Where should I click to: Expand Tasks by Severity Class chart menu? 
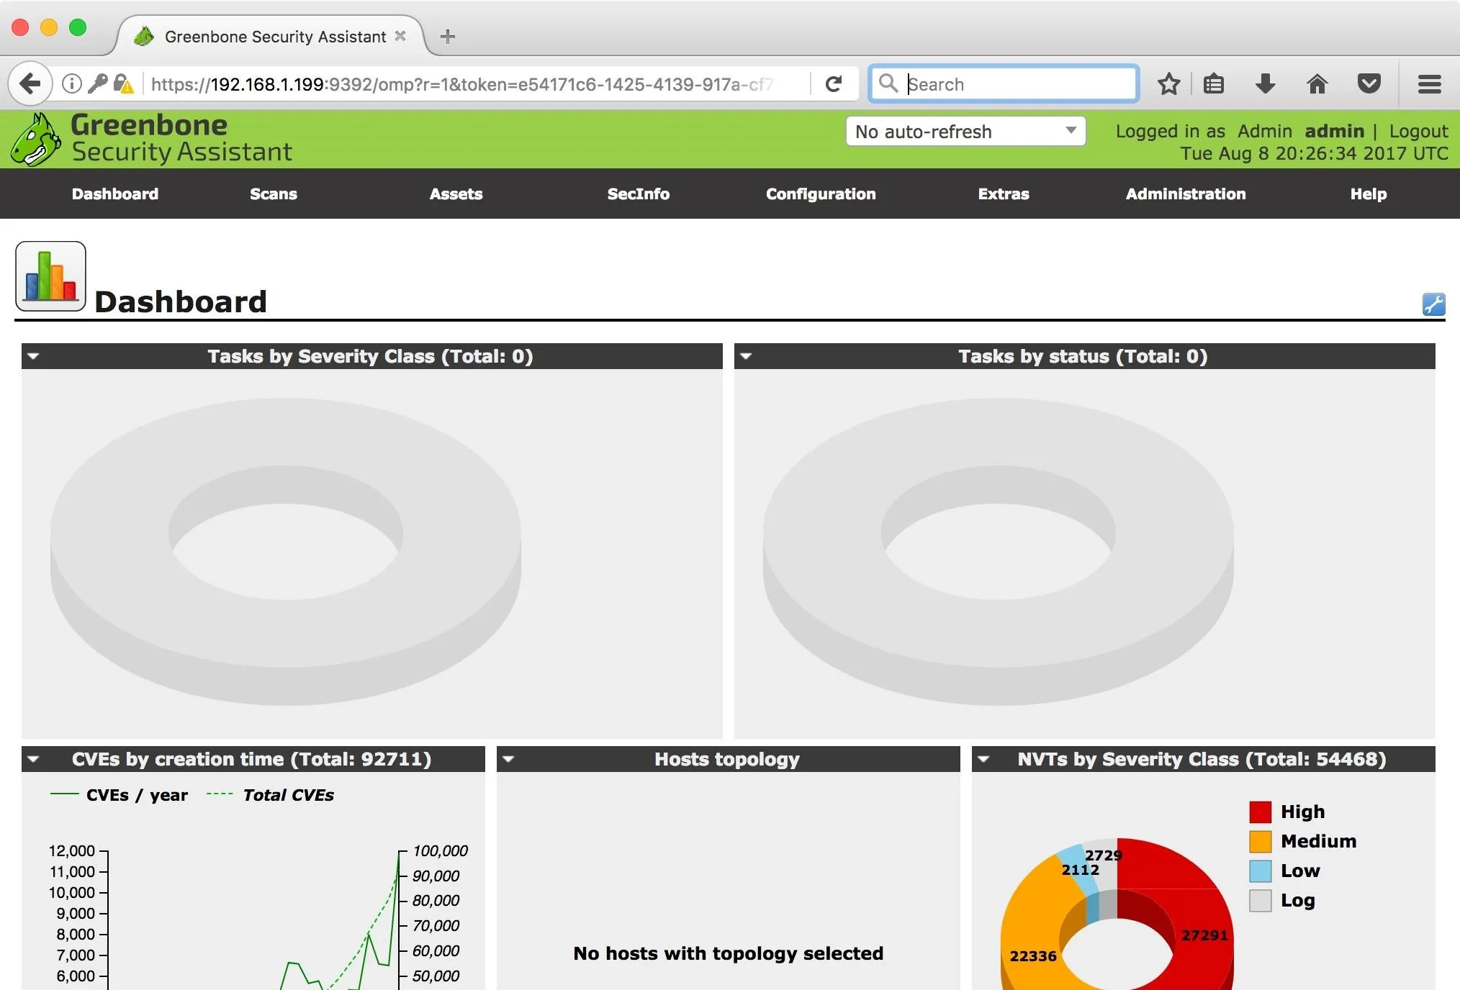(33, 356)
